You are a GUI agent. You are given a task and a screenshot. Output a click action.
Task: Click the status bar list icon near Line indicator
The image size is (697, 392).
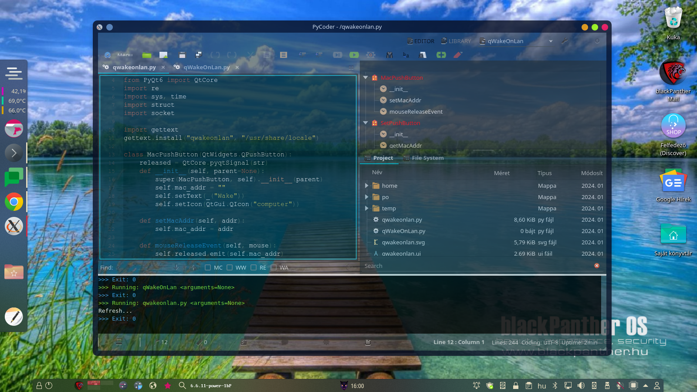point(368,342)
